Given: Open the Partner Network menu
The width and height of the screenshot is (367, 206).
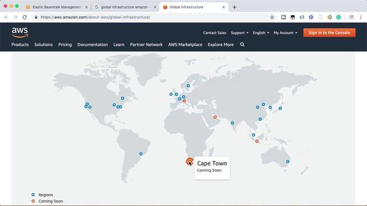Looking at the screenshot, I should pyautogui.click(x=146, y=45).
